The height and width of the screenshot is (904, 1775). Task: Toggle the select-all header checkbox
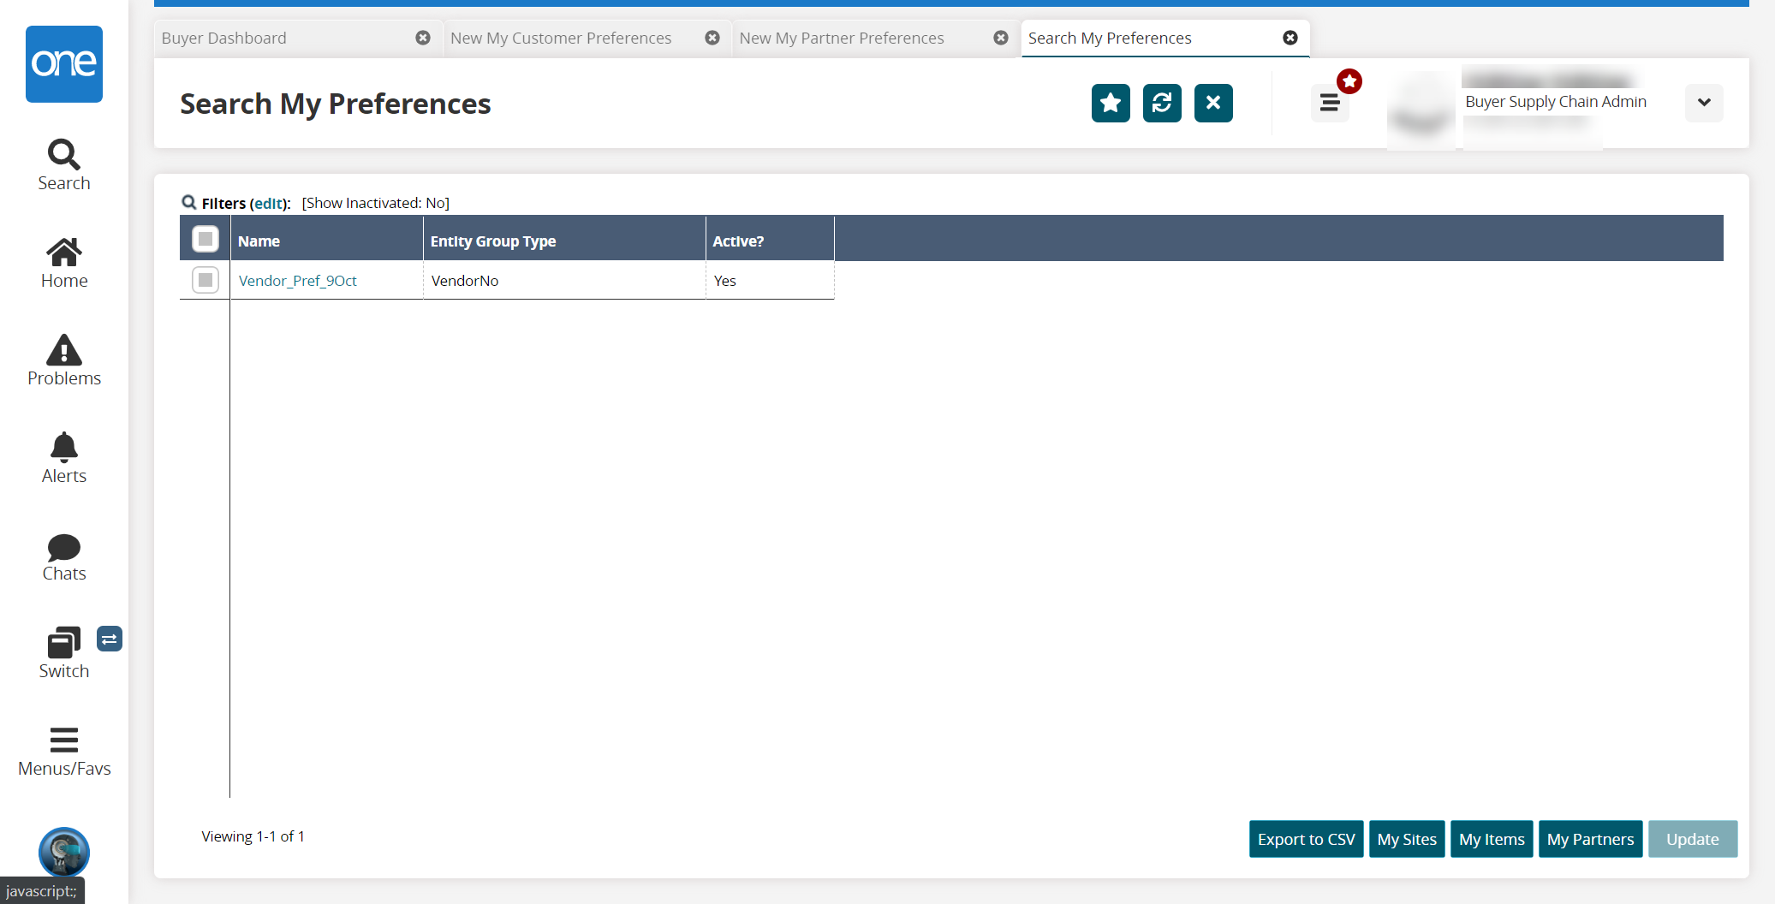click(205, 239)
